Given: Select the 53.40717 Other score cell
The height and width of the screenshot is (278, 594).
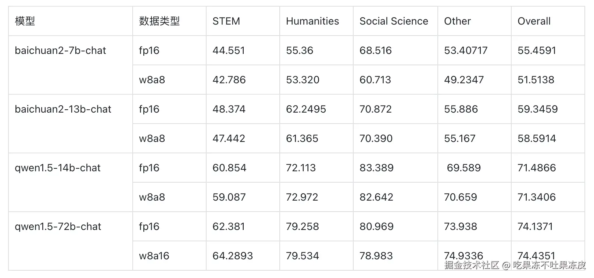Looking at the screenshot, I should (466, 51).
